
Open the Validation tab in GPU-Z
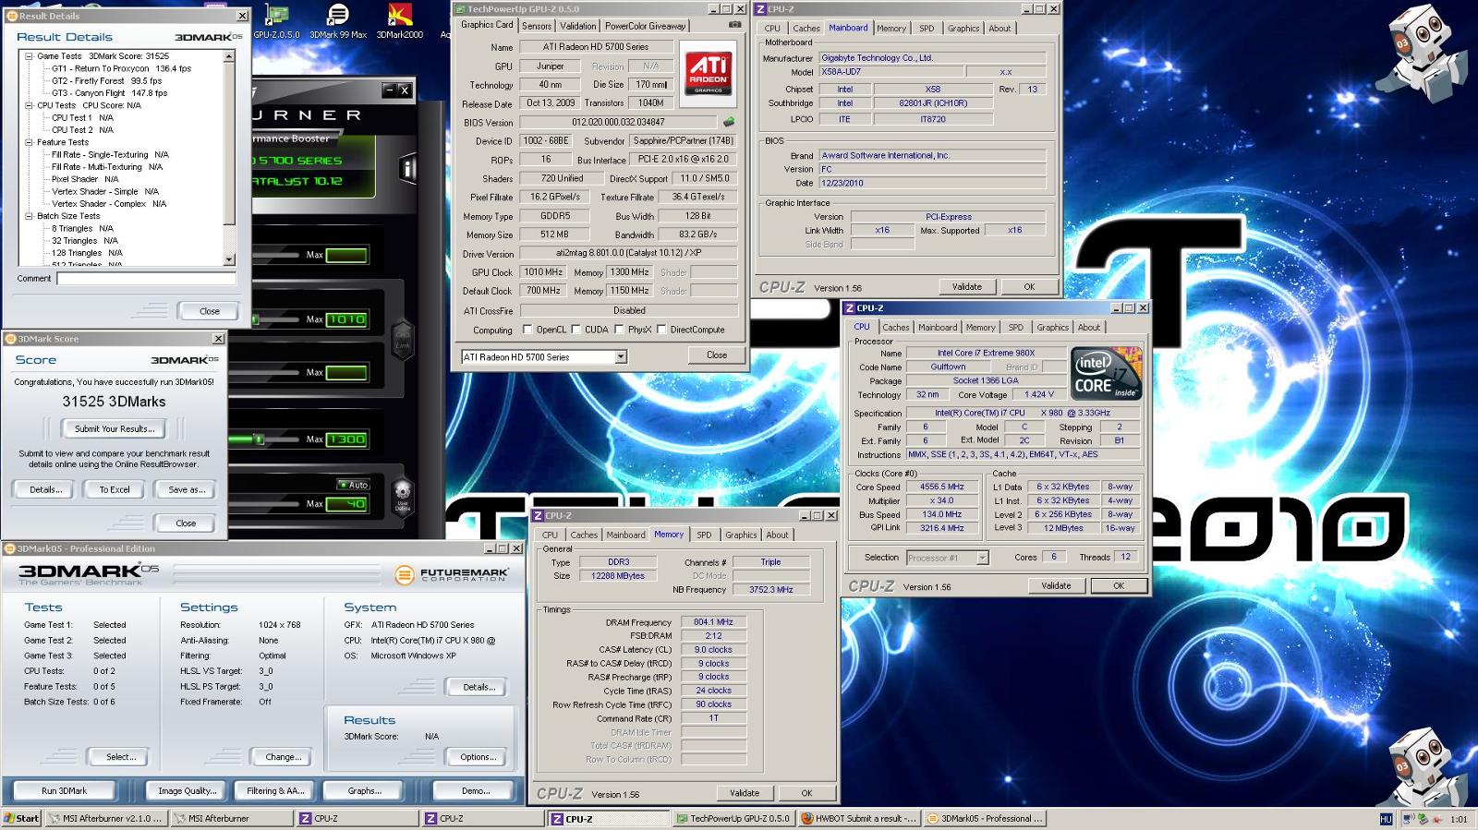pos(578,26)
